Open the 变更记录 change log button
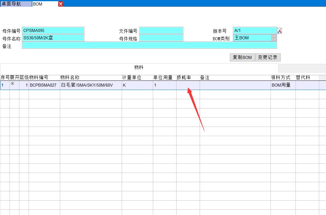326x215 pixels. (268, 57)
